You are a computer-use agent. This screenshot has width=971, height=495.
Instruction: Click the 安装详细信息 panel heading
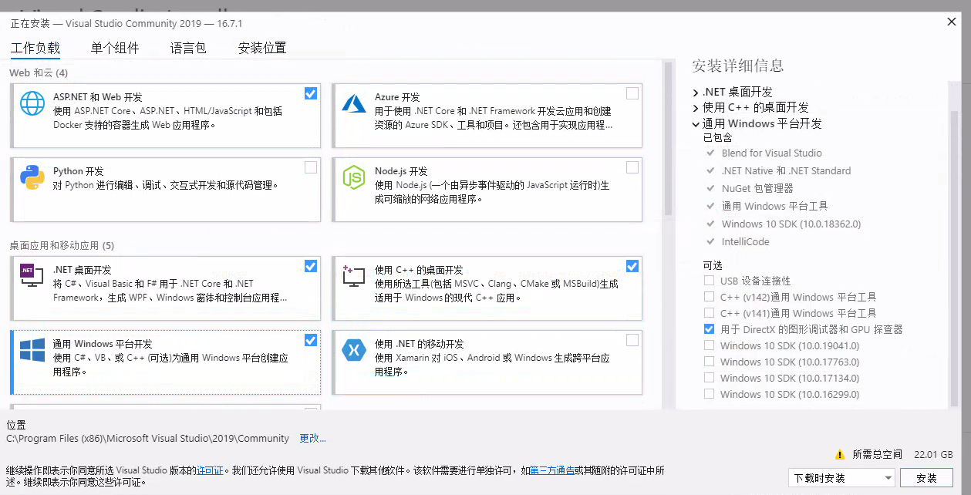[737, 65]
